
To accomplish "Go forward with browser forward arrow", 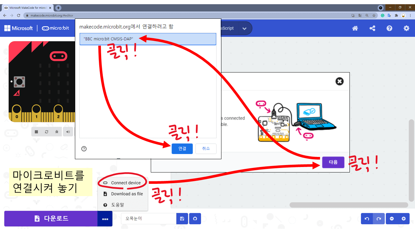I will [x=12, y=15].
